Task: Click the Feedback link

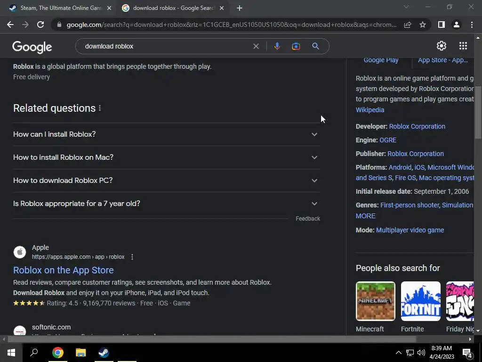Action: click(x=308, y=219)
